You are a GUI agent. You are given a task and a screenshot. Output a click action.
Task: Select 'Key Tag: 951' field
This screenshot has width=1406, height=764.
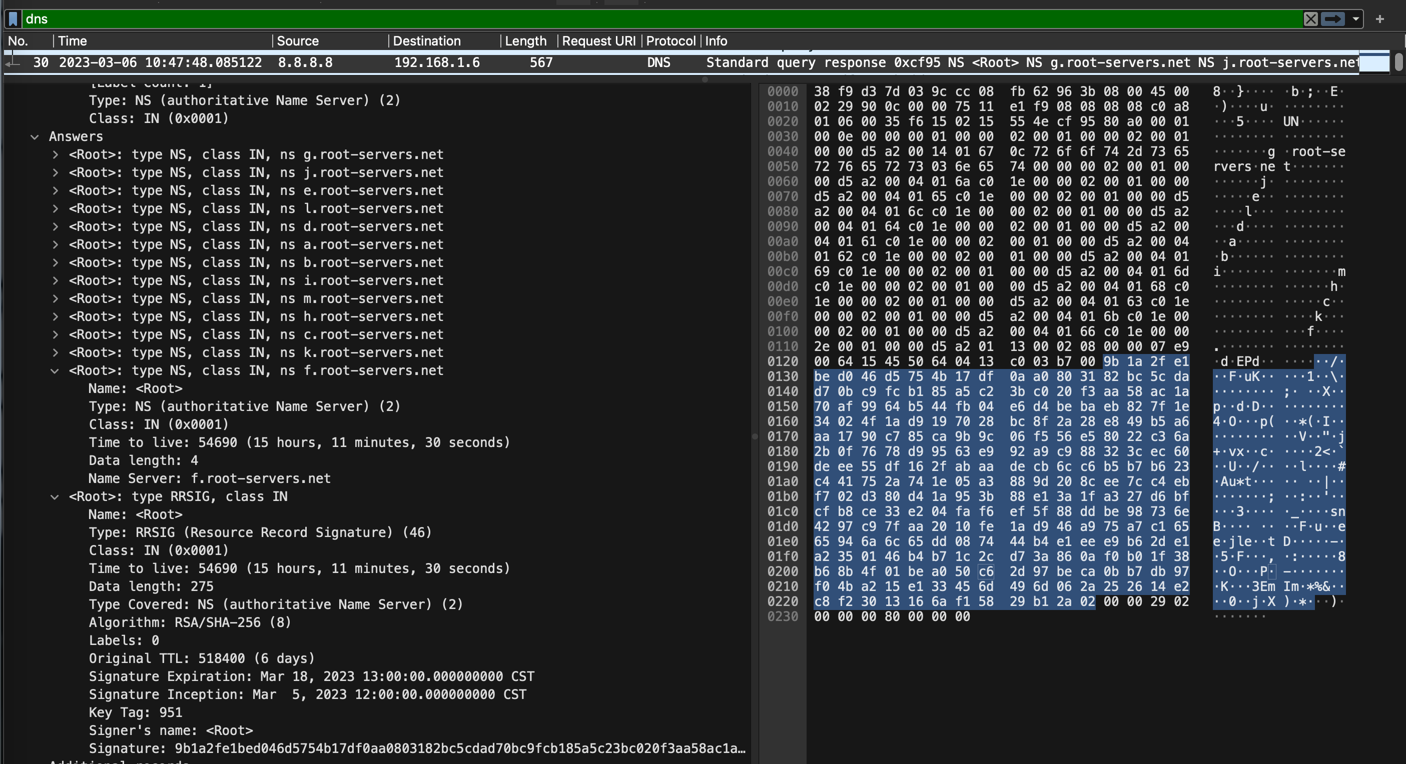click(x=136, y=712)
